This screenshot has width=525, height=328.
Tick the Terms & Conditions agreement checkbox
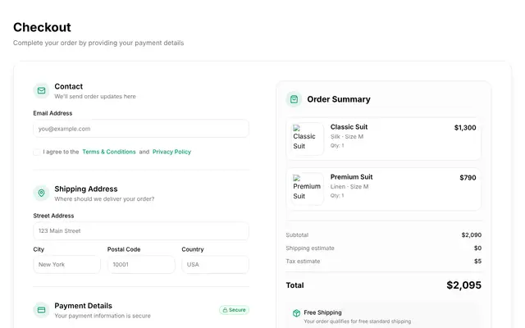click(37, 152)
